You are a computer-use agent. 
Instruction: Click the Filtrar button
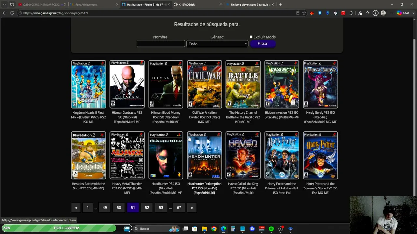point(263,44)
